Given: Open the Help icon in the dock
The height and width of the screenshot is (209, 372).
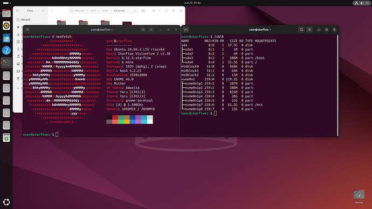Looking at the screenshot, I should tap(6, 50).
